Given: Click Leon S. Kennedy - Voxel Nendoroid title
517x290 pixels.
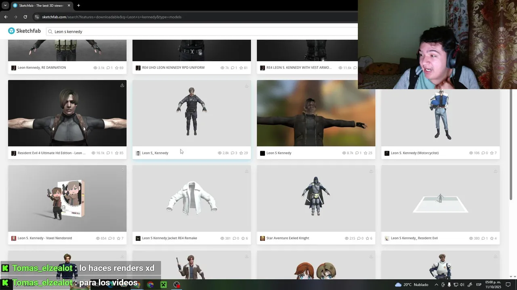Looking at the screenshot, I should pyautogui.click(x=45, y=238).
